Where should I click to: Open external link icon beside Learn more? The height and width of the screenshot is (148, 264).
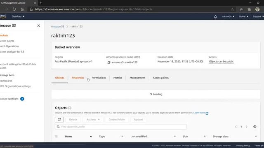pos(207,113)
